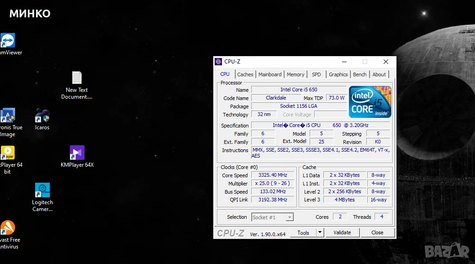Click the multiplier value x 25.0 (9 - 26)
475x264 pixels.
coord(273,183)
